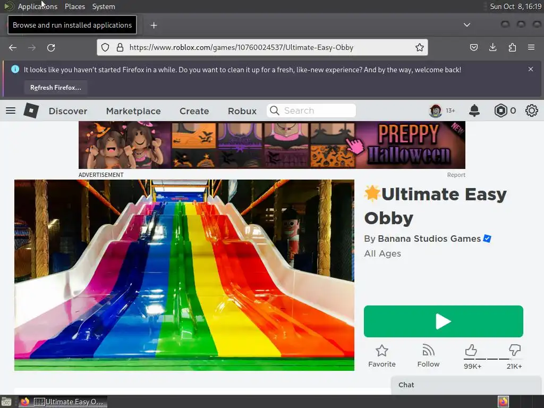Open the Discover tab on Roblox

[x=68, y=111]
